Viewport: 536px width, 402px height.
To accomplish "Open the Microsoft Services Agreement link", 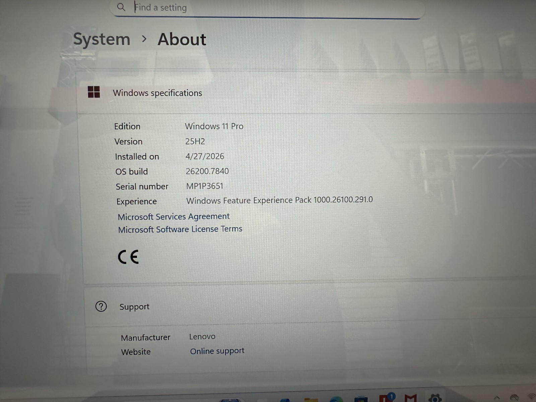I will click(174, 217).
